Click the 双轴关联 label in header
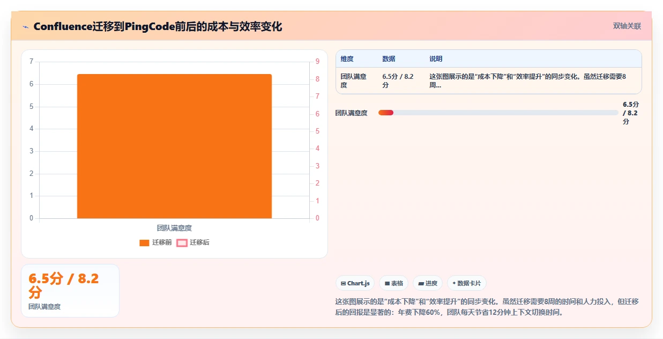Viewport: 663px width, 339px height. [x=627, y=26]
